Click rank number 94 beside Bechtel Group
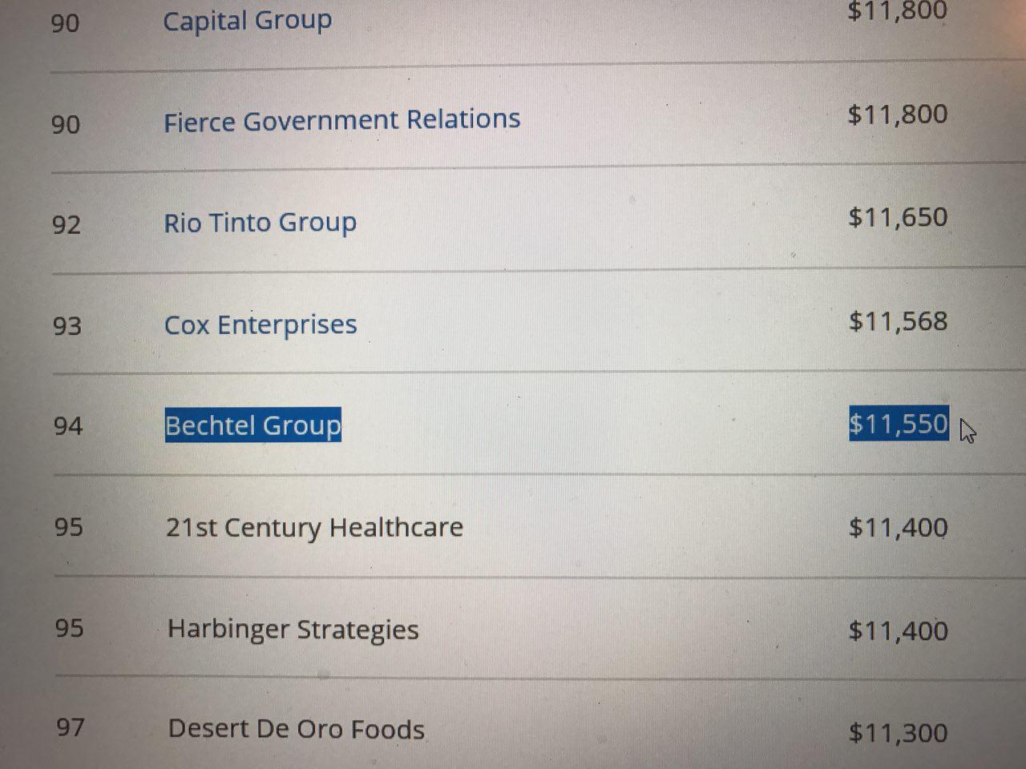Screen dimensions: 1026x769 68,427
